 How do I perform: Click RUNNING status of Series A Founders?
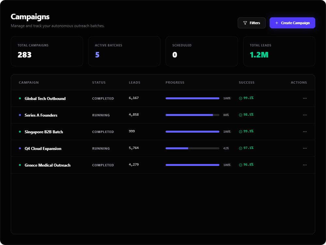101,115
